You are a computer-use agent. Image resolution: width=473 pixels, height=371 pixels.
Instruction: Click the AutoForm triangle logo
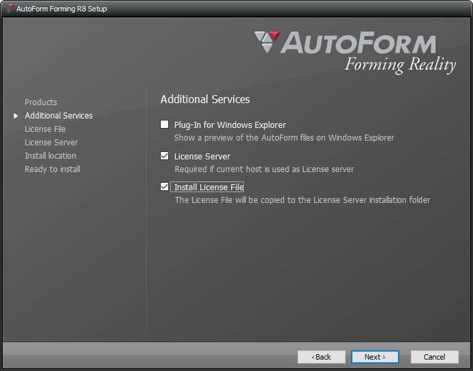pyautogui.click(x=267, y=42)
